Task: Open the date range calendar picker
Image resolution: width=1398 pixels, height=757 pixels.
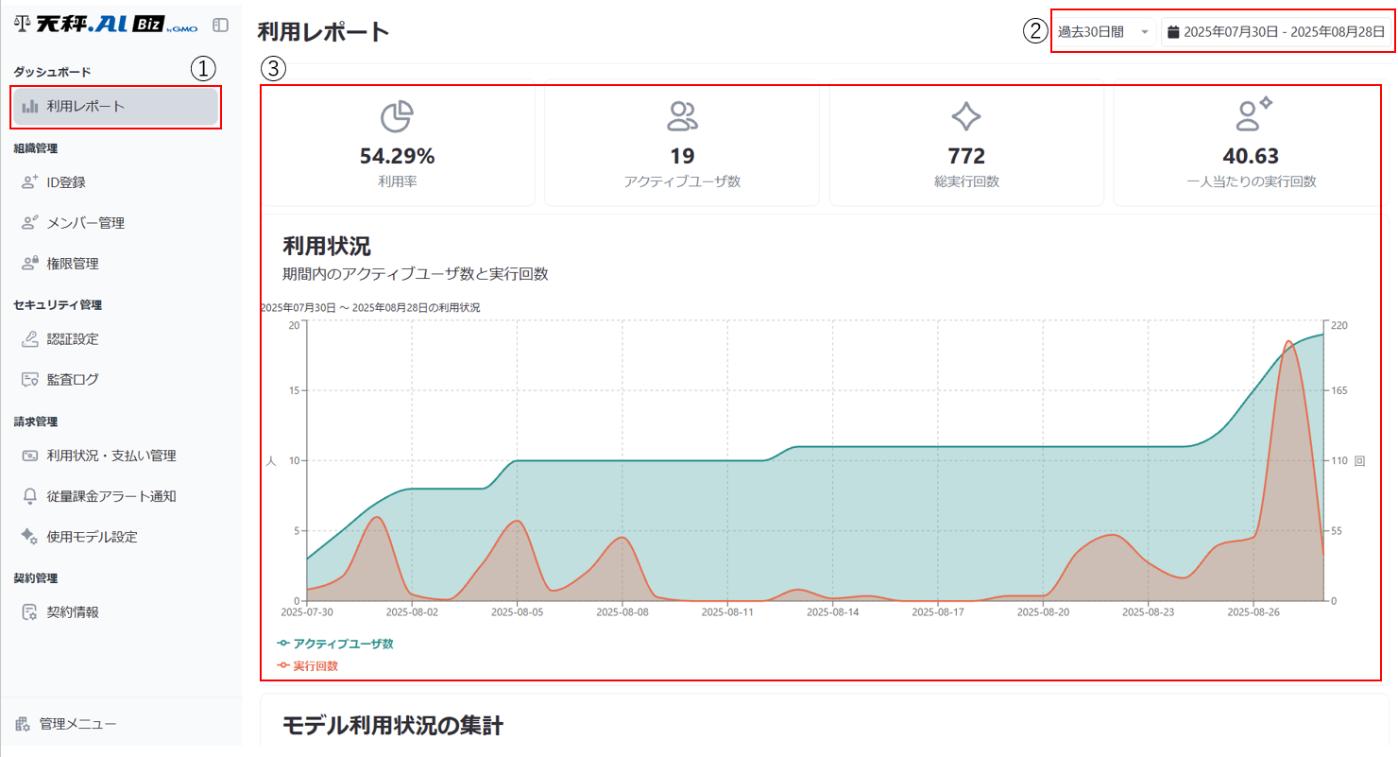Action: pyautogui.click(x=1172, y=30)
